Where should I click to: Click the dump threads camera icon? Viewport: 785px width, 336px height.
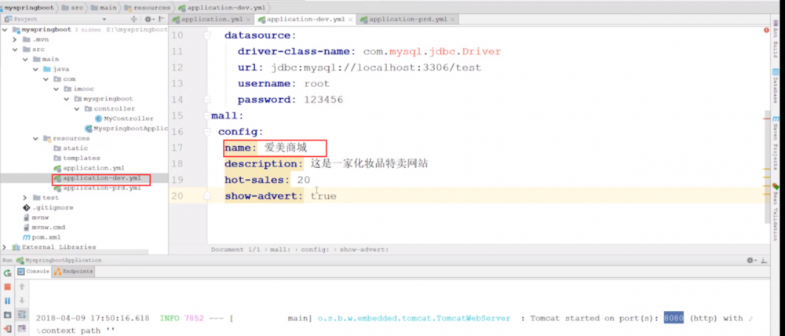coord(7,315)
